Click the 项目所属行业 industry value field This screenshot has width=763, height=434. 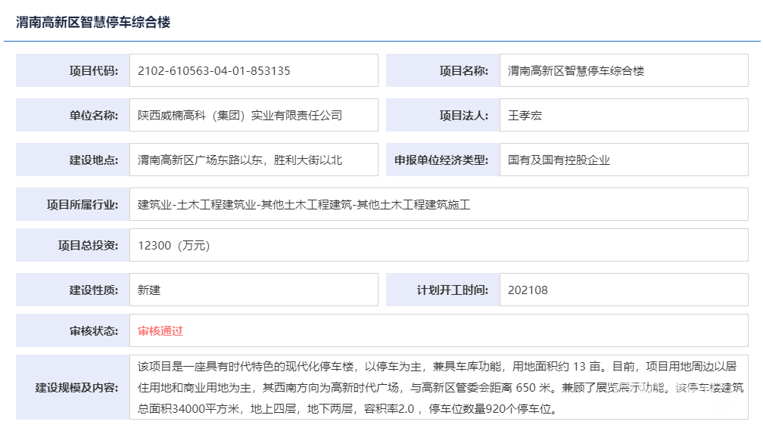click(304, 204)
